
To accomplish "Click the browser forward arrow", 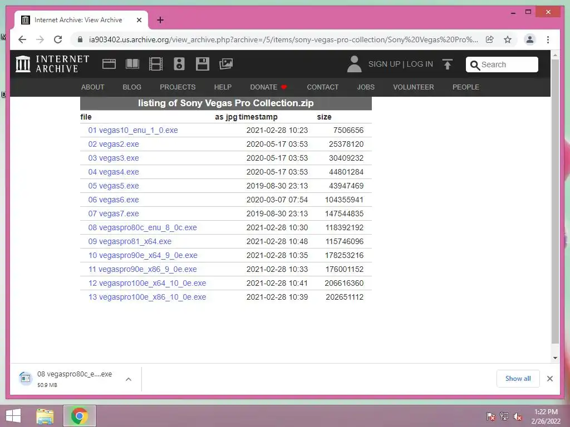I will click(x=40, y=39).
